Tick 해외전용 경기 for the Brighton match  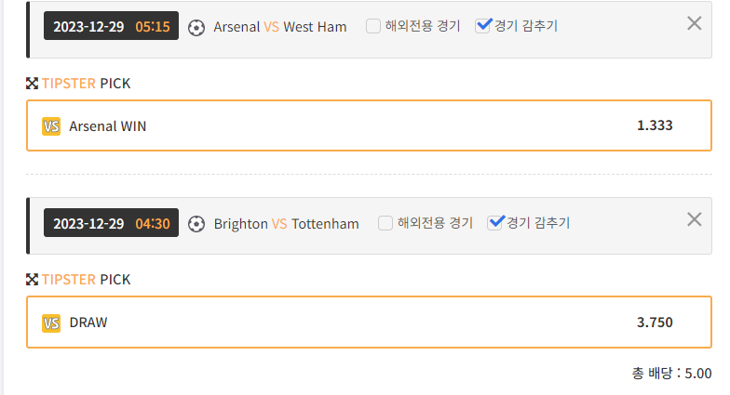click(385, 223)
